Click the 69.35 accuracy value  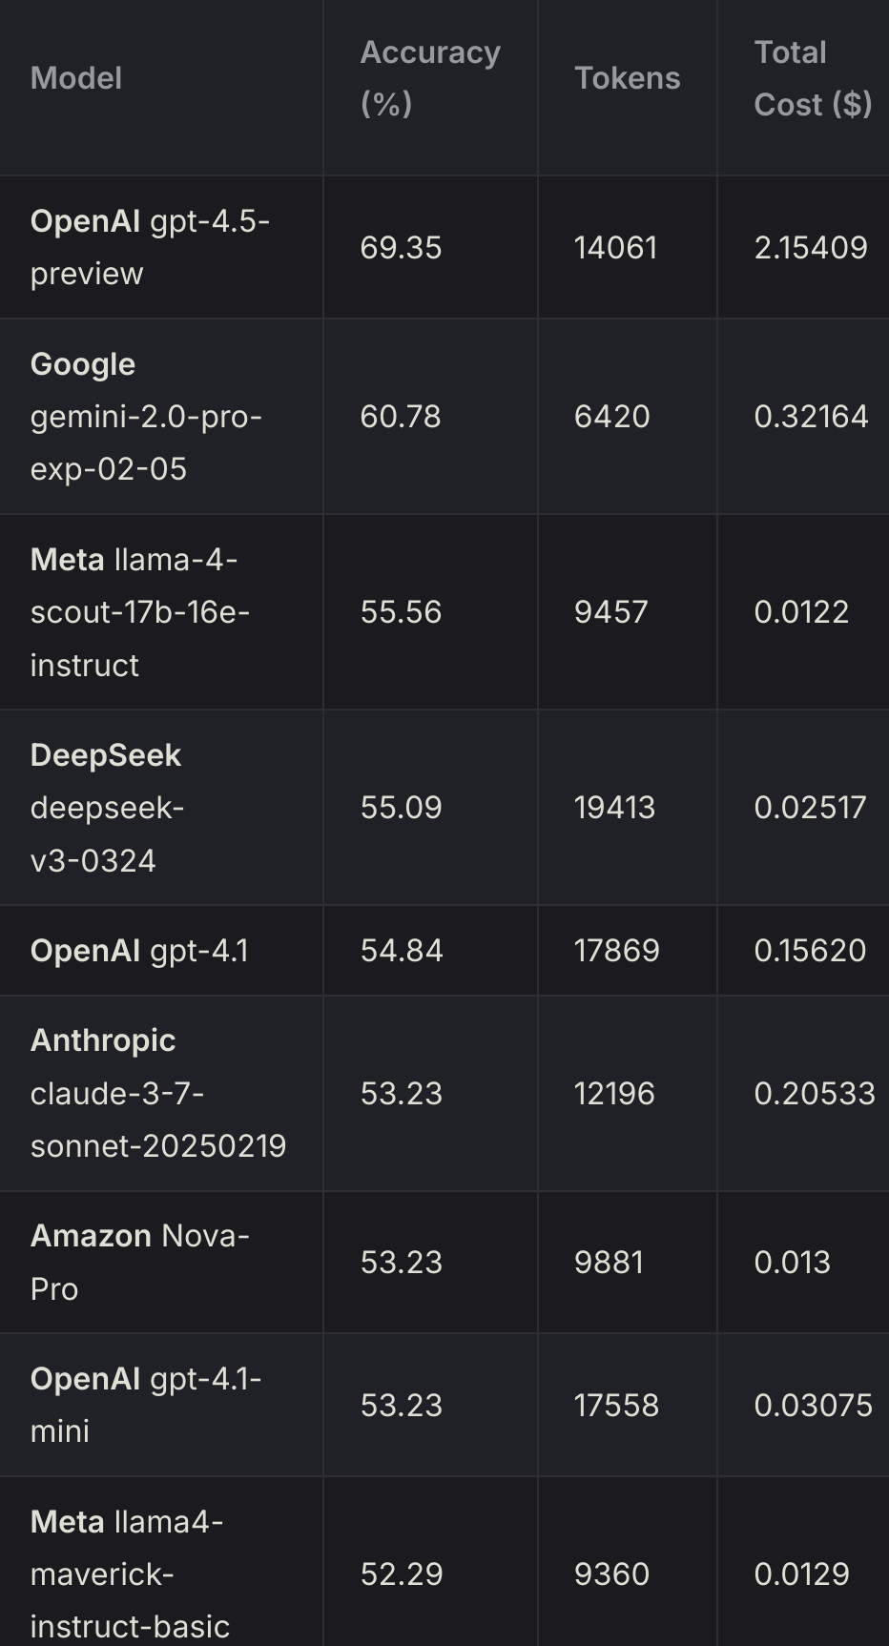tap(401, 248)
